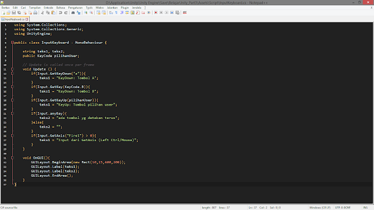Click the macro Playback icon
The height and width of the screenshot is (210, 374).
167,13
